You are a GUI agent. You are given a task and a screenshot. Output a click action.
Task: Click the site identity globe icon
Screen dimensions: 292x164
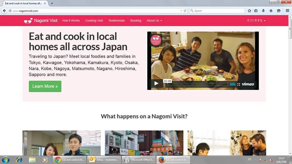tap(10, 11)
